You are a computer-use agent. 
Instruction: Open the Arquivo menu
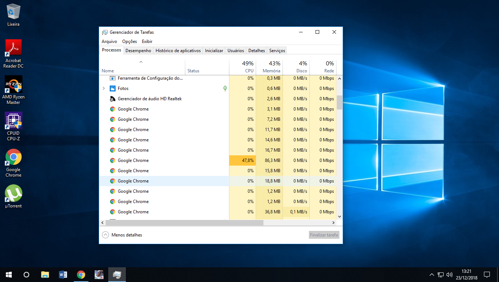(x=109, y=41)
